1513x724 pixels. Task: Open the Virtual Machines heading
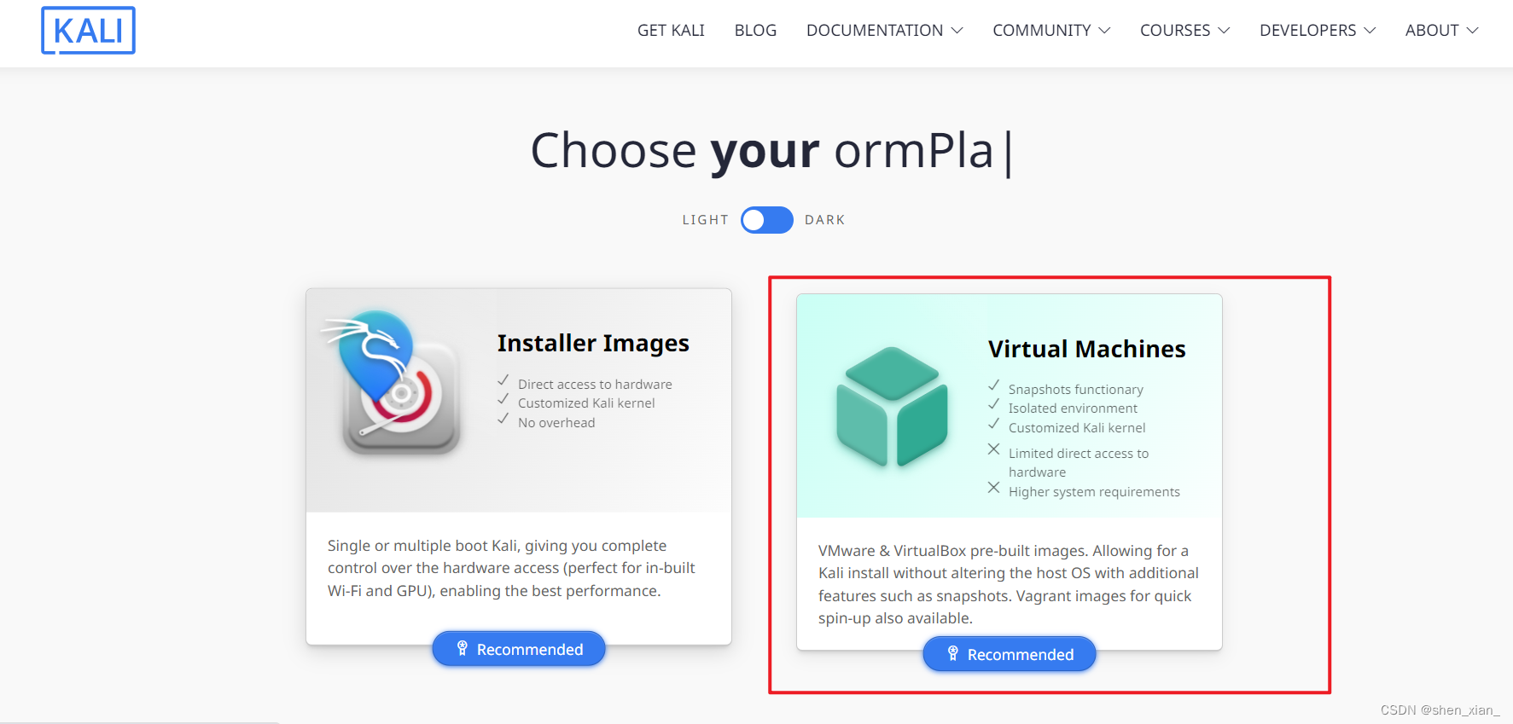pos(1086,349)
